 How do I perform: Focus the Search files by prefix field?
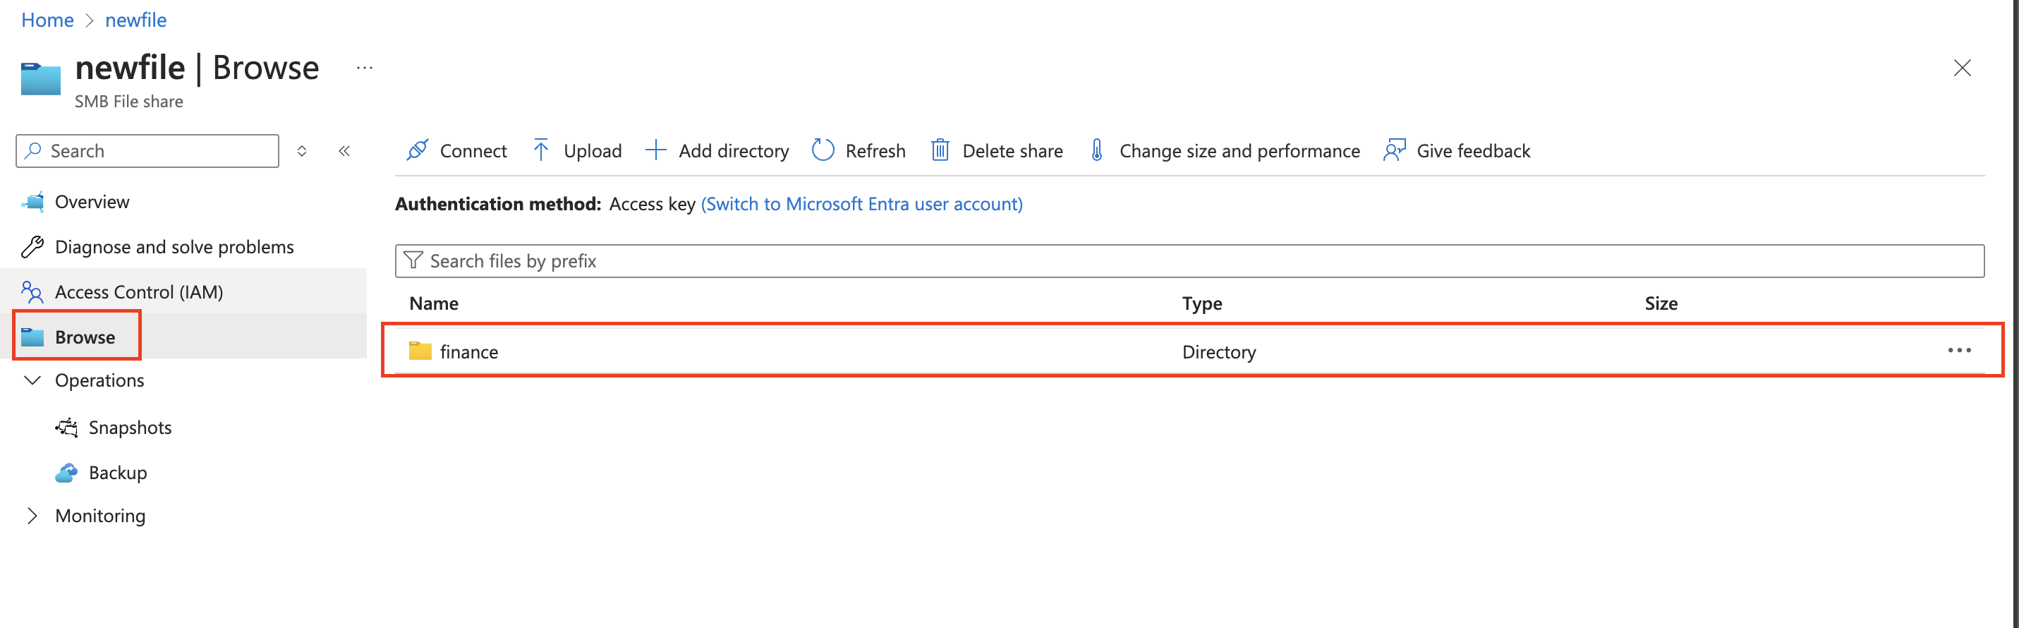[1190, 261]
